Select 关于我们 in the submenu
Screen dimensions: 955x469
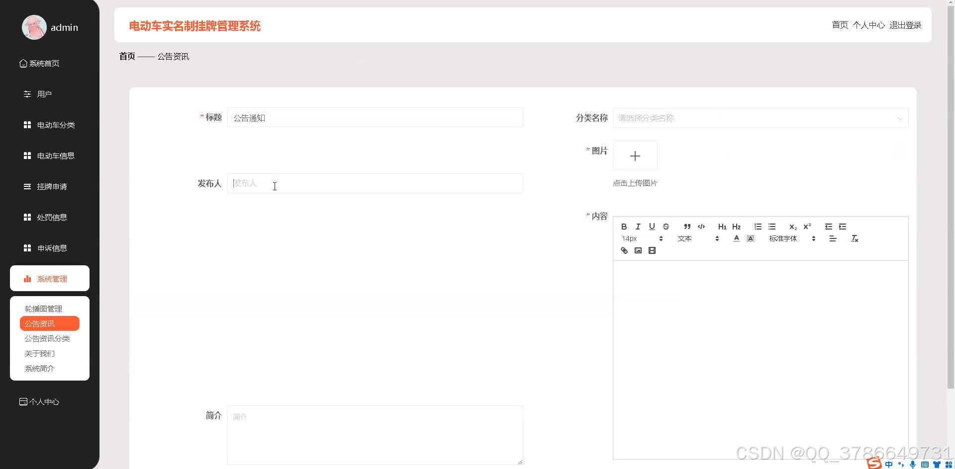40,353
